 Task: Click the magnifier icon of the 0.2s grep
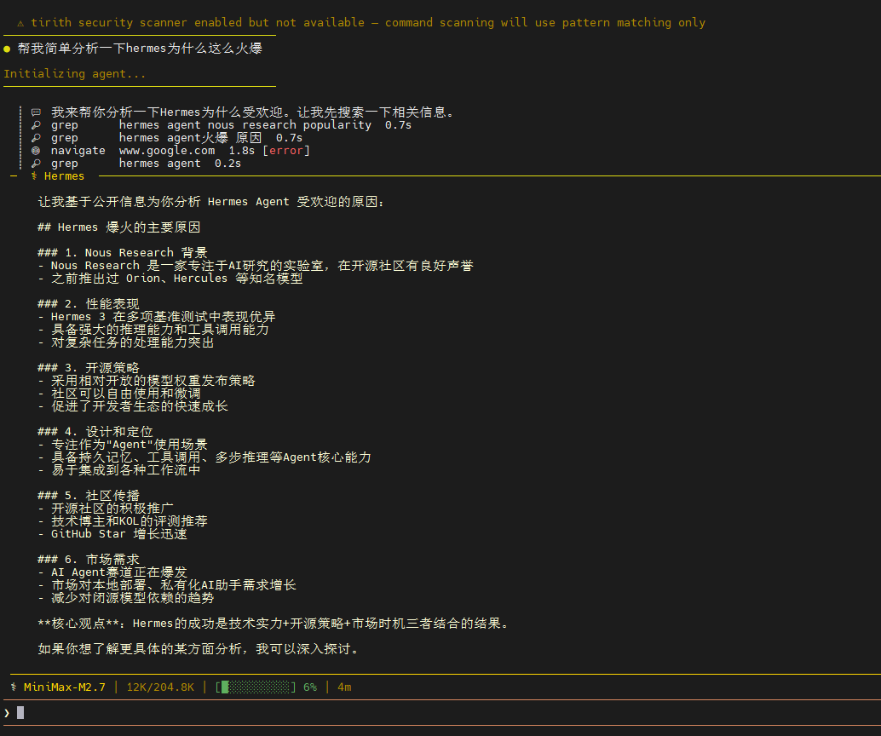[36, 164]
